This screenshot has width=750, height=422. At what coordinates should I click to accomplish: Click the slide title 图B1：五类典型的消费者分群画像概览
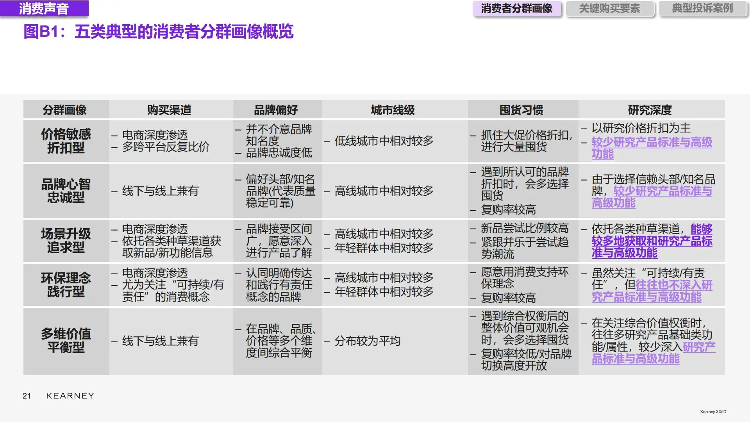coord(159,32)
